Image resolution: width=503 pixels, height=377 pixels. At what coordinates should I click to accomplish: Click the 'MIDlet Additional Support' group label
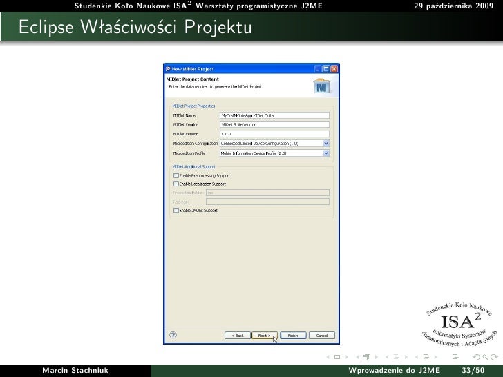click(193, 166)
